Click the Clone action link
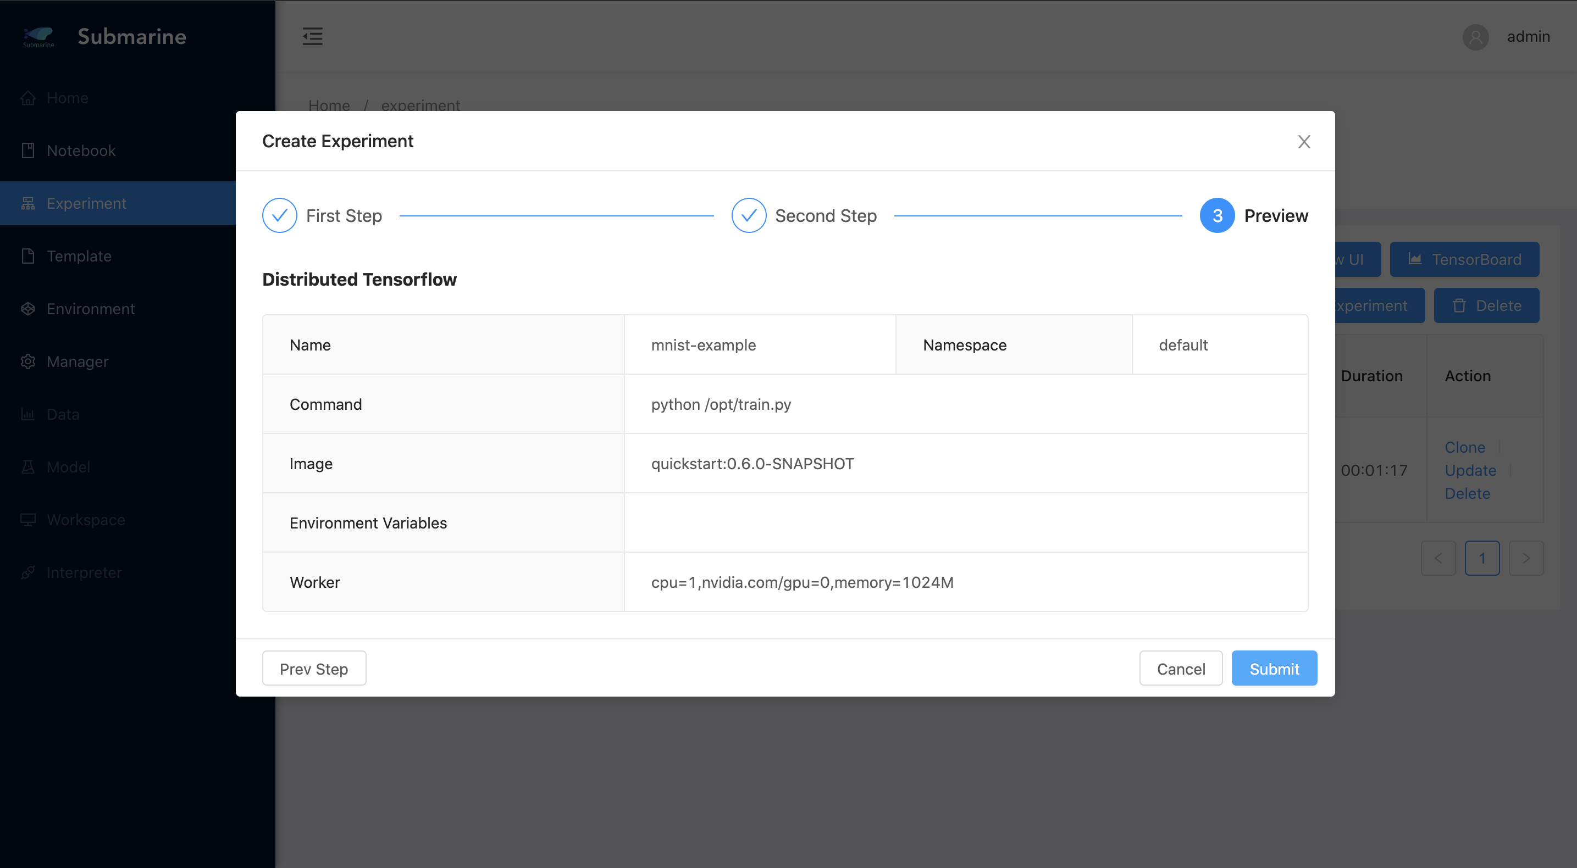This screenshot has height=868, width=1577. [1465, 447]
